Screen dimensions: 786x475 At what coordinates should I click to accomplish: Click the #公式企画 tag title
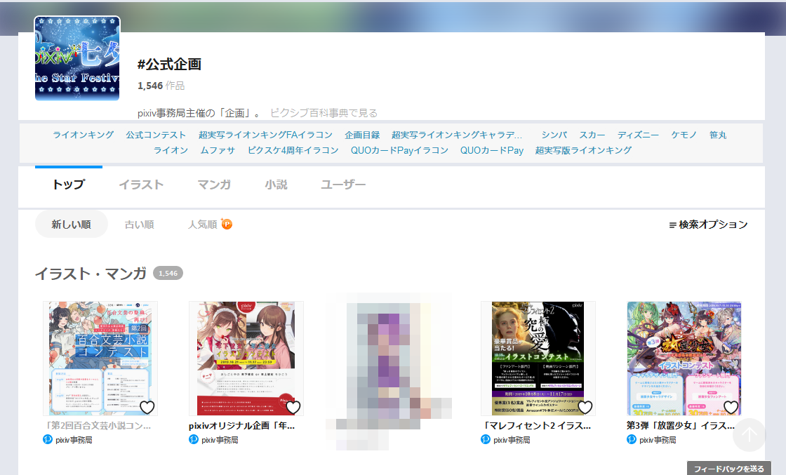point(169,64)
